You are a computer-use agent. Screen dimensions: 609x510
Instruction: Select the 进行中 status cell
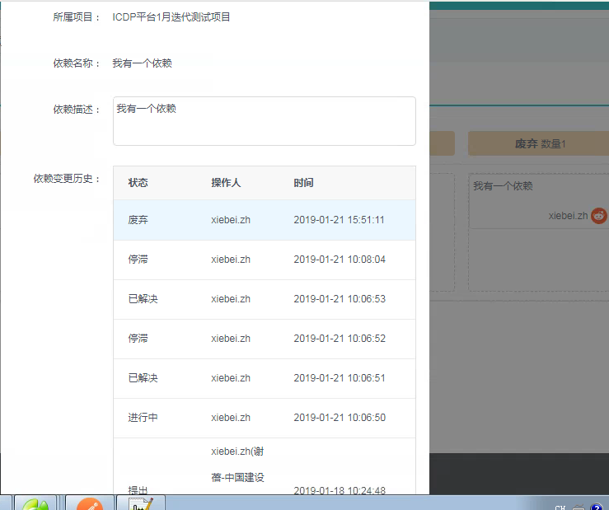click(x=143, y=418)
